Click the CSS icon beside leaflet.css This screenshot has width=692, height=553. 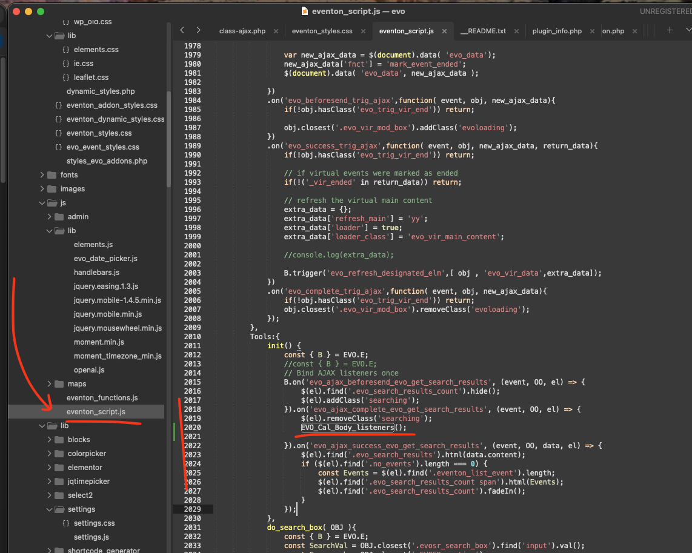click(65, 78)
